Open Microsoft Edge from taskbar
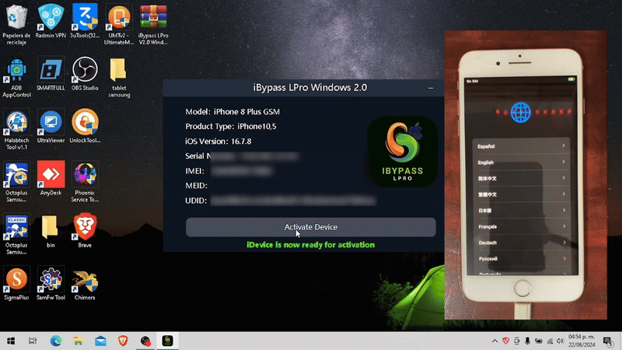The width and height of the screenshot is (622, 350). (56, 341)
